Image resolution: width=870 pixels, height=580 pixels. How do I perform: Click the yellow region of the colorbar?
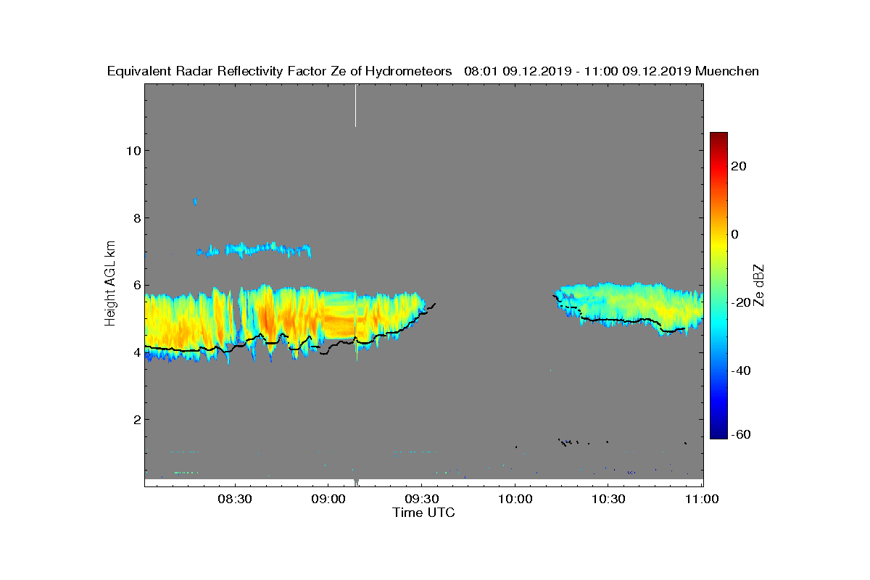click(x=718, y=243)
